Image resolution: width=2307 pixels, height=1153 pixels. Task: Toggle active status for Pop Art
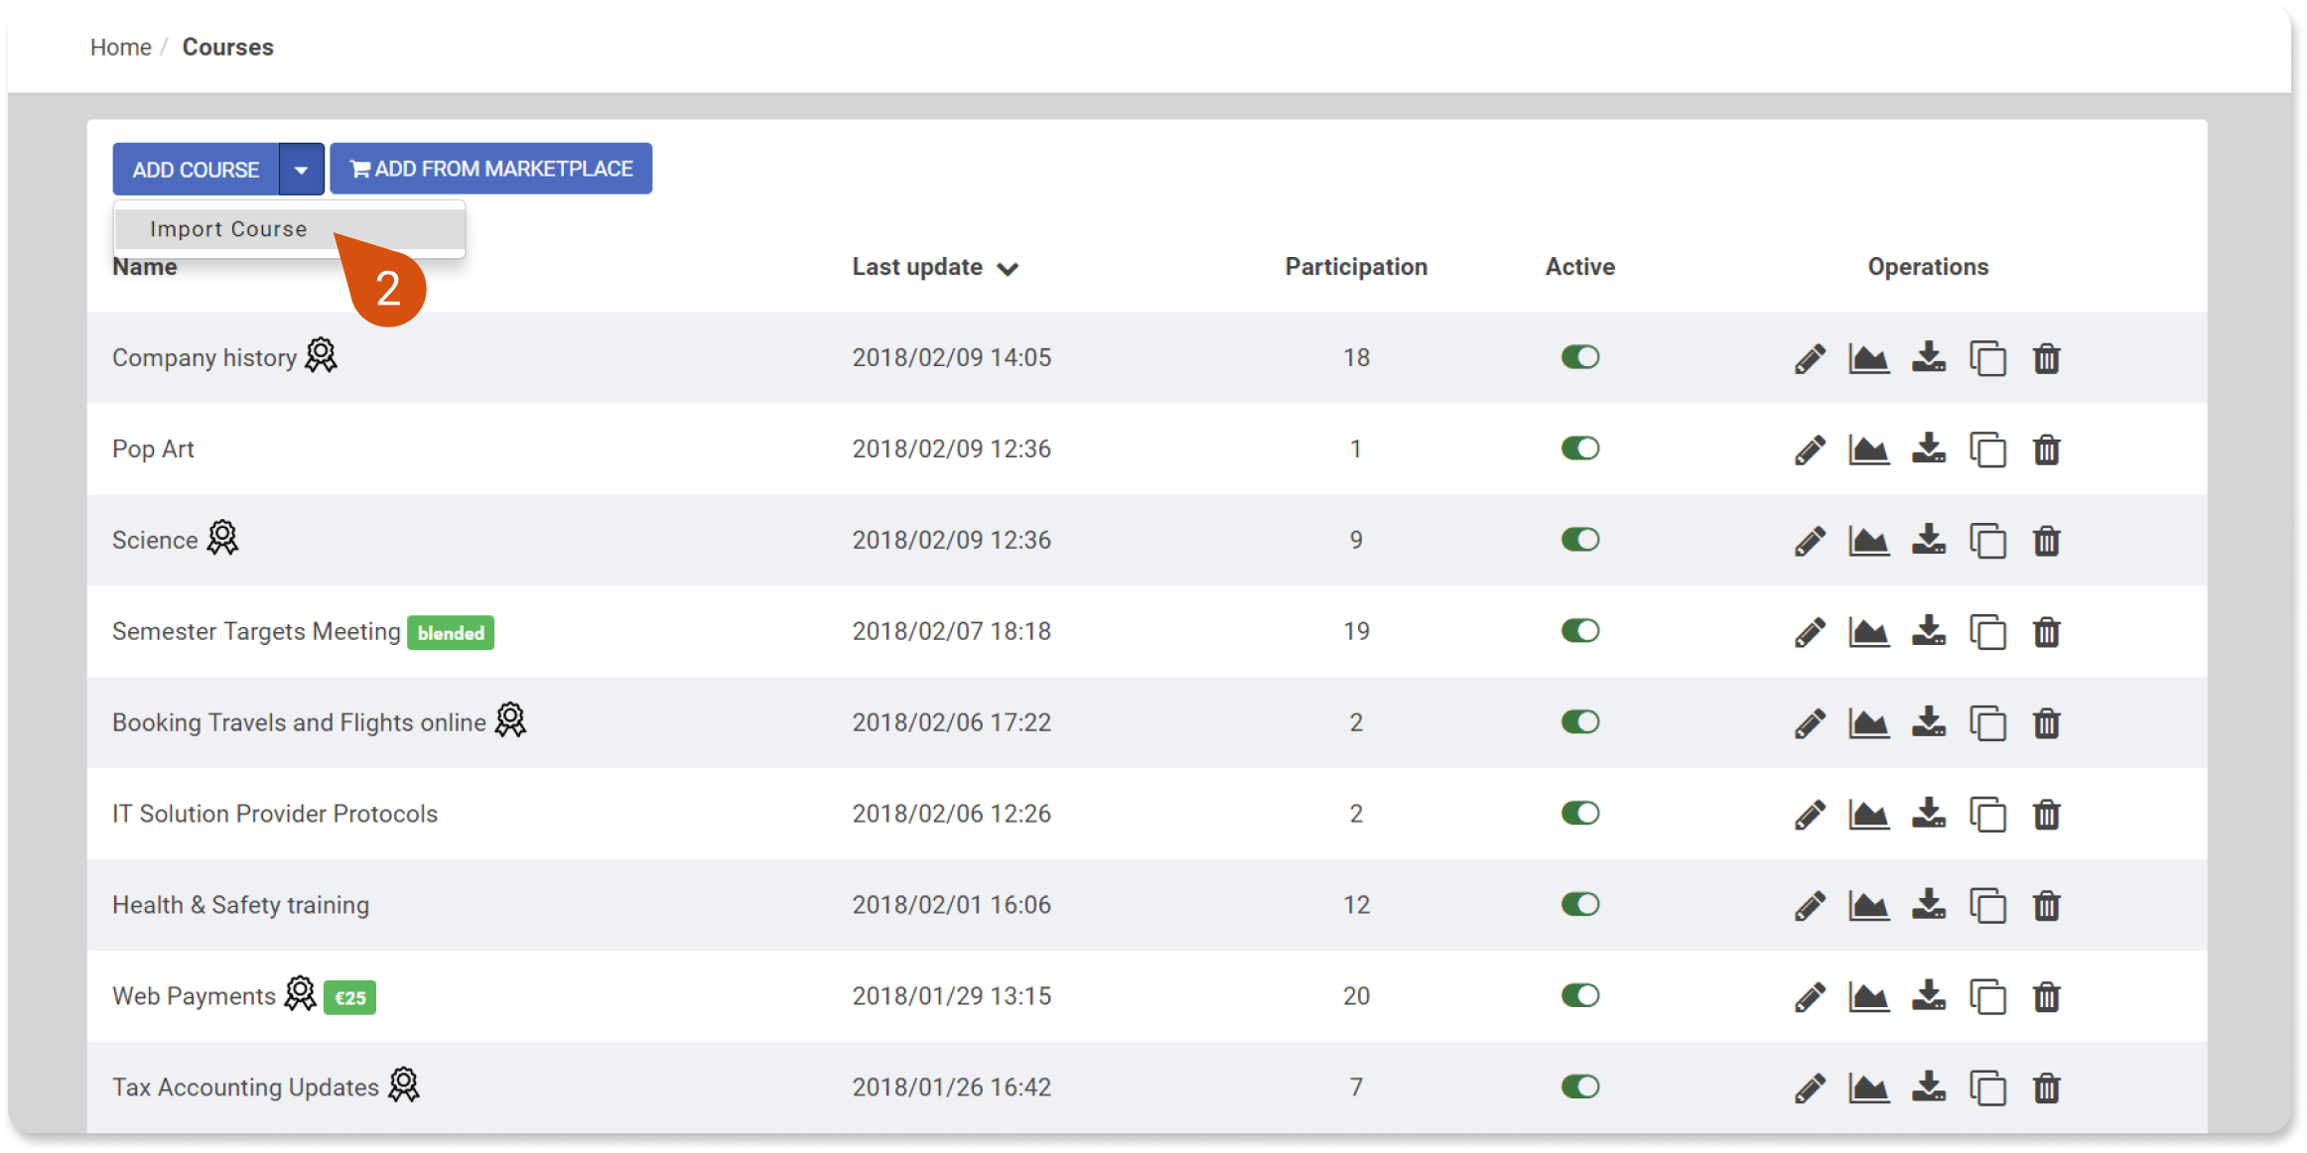[1579, 448]
